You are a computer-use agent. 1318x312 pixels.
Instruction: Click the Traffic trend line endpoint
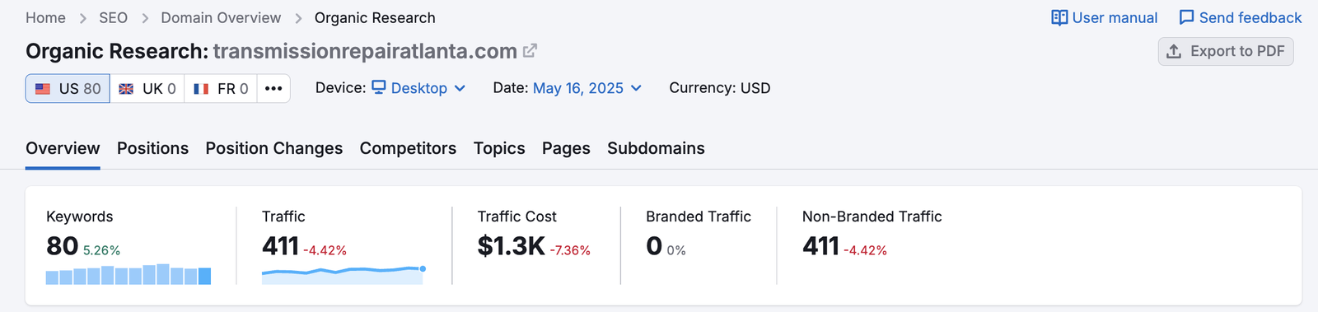click(x=423, y=268)
